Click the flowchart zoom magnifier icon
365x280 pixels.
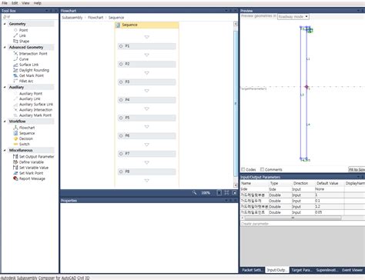194,192
